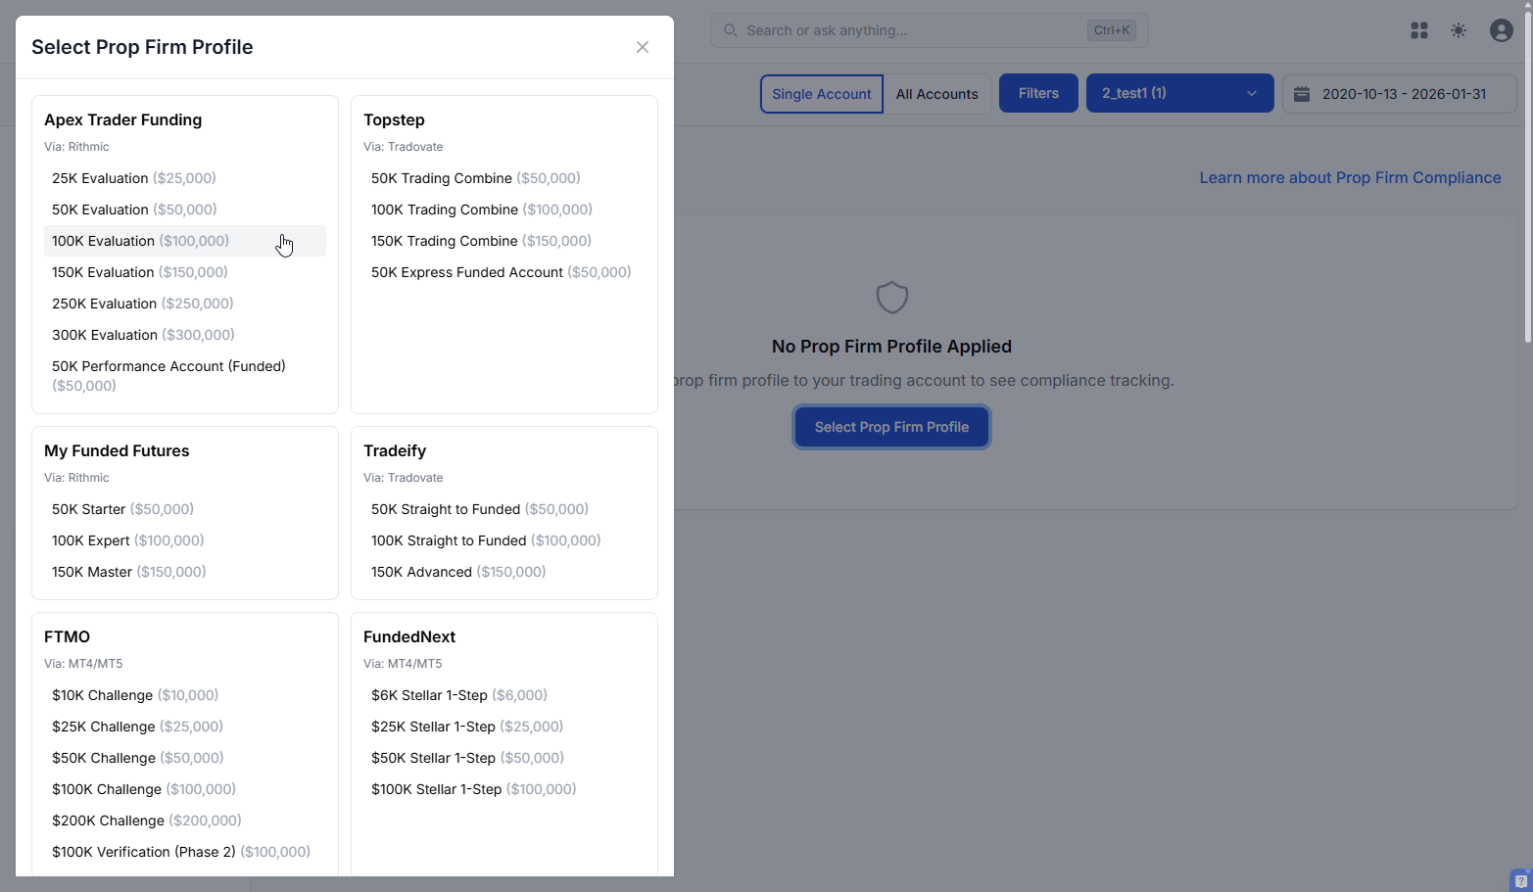Viewport: 1533px width, 892px height.
Task: Open the help question mark widget
Action: click(1520, 880)
